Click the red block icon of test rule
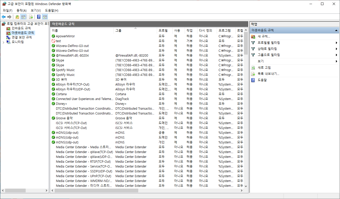Image resolution: width=340 pixels, height=199 pixels. 53,41
